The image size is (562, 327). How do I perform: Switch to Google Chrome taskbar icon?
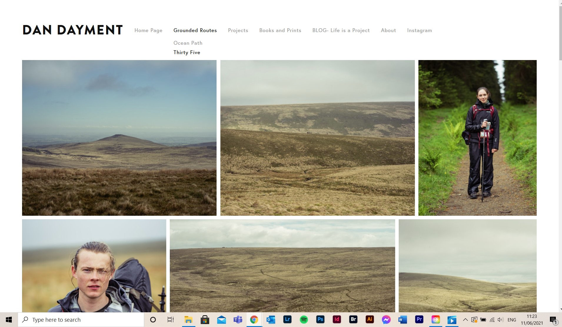pos(254,320)
